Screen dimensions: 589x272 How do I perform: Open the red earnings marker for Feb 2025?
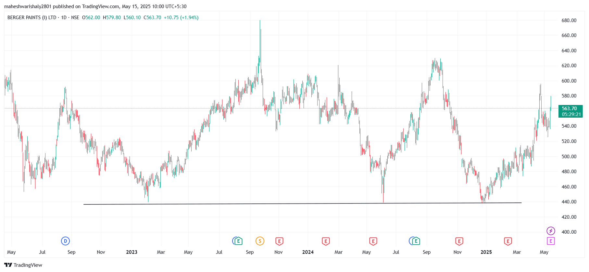click(508, 241)
